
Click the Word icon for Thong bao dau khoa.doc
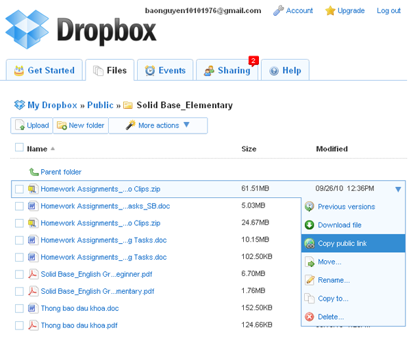pos(32,308)
